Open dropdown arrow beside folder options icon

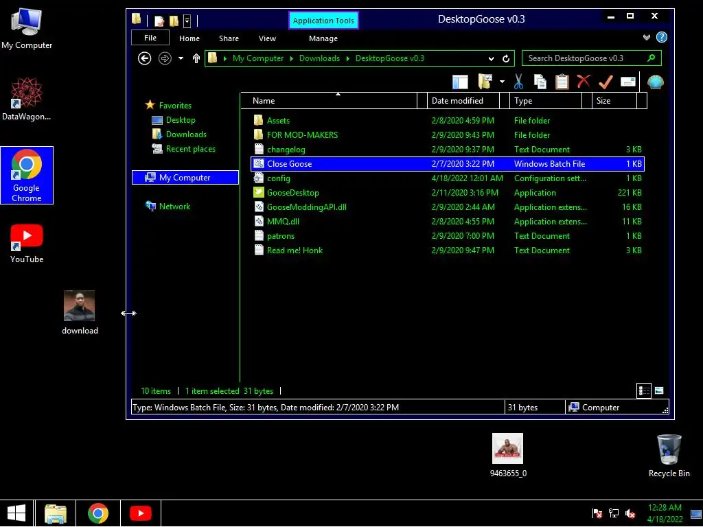point(502,82)
